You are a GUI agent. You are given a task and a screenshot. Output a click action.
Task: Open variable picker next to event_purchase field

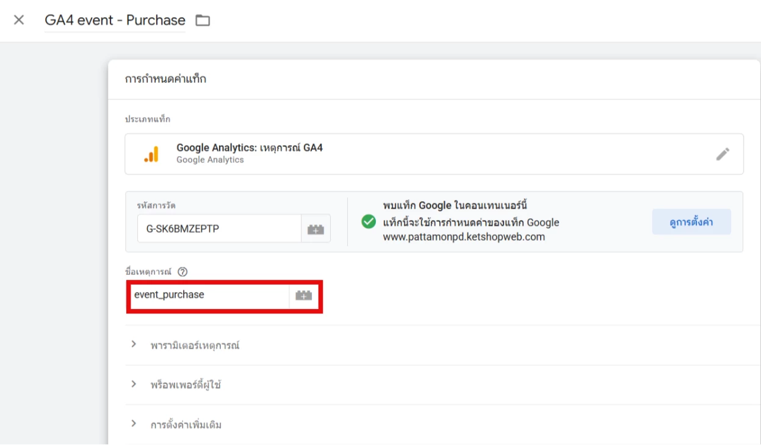click(x=303, y=296)
